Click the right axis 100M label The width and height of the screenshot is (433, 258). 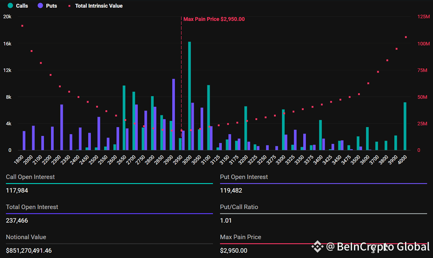coord(424,44)
